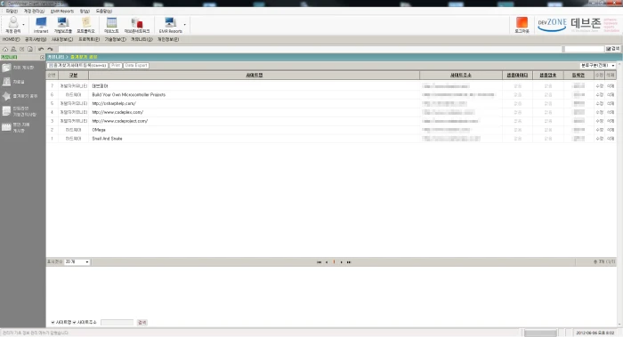Image resolution: width=623 pixels, height=337 pixels.
Task: Click the Print button
Action: (116, 66)
